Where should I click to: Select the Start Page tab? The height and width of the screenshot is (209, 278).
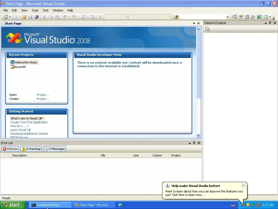tap(13, 23)
